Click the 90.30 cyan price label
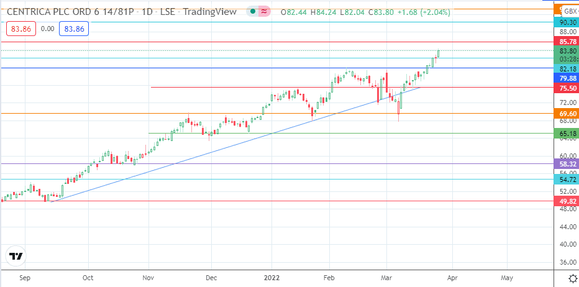The height and width of the screenshot is (287, 579). coord(567,22)
